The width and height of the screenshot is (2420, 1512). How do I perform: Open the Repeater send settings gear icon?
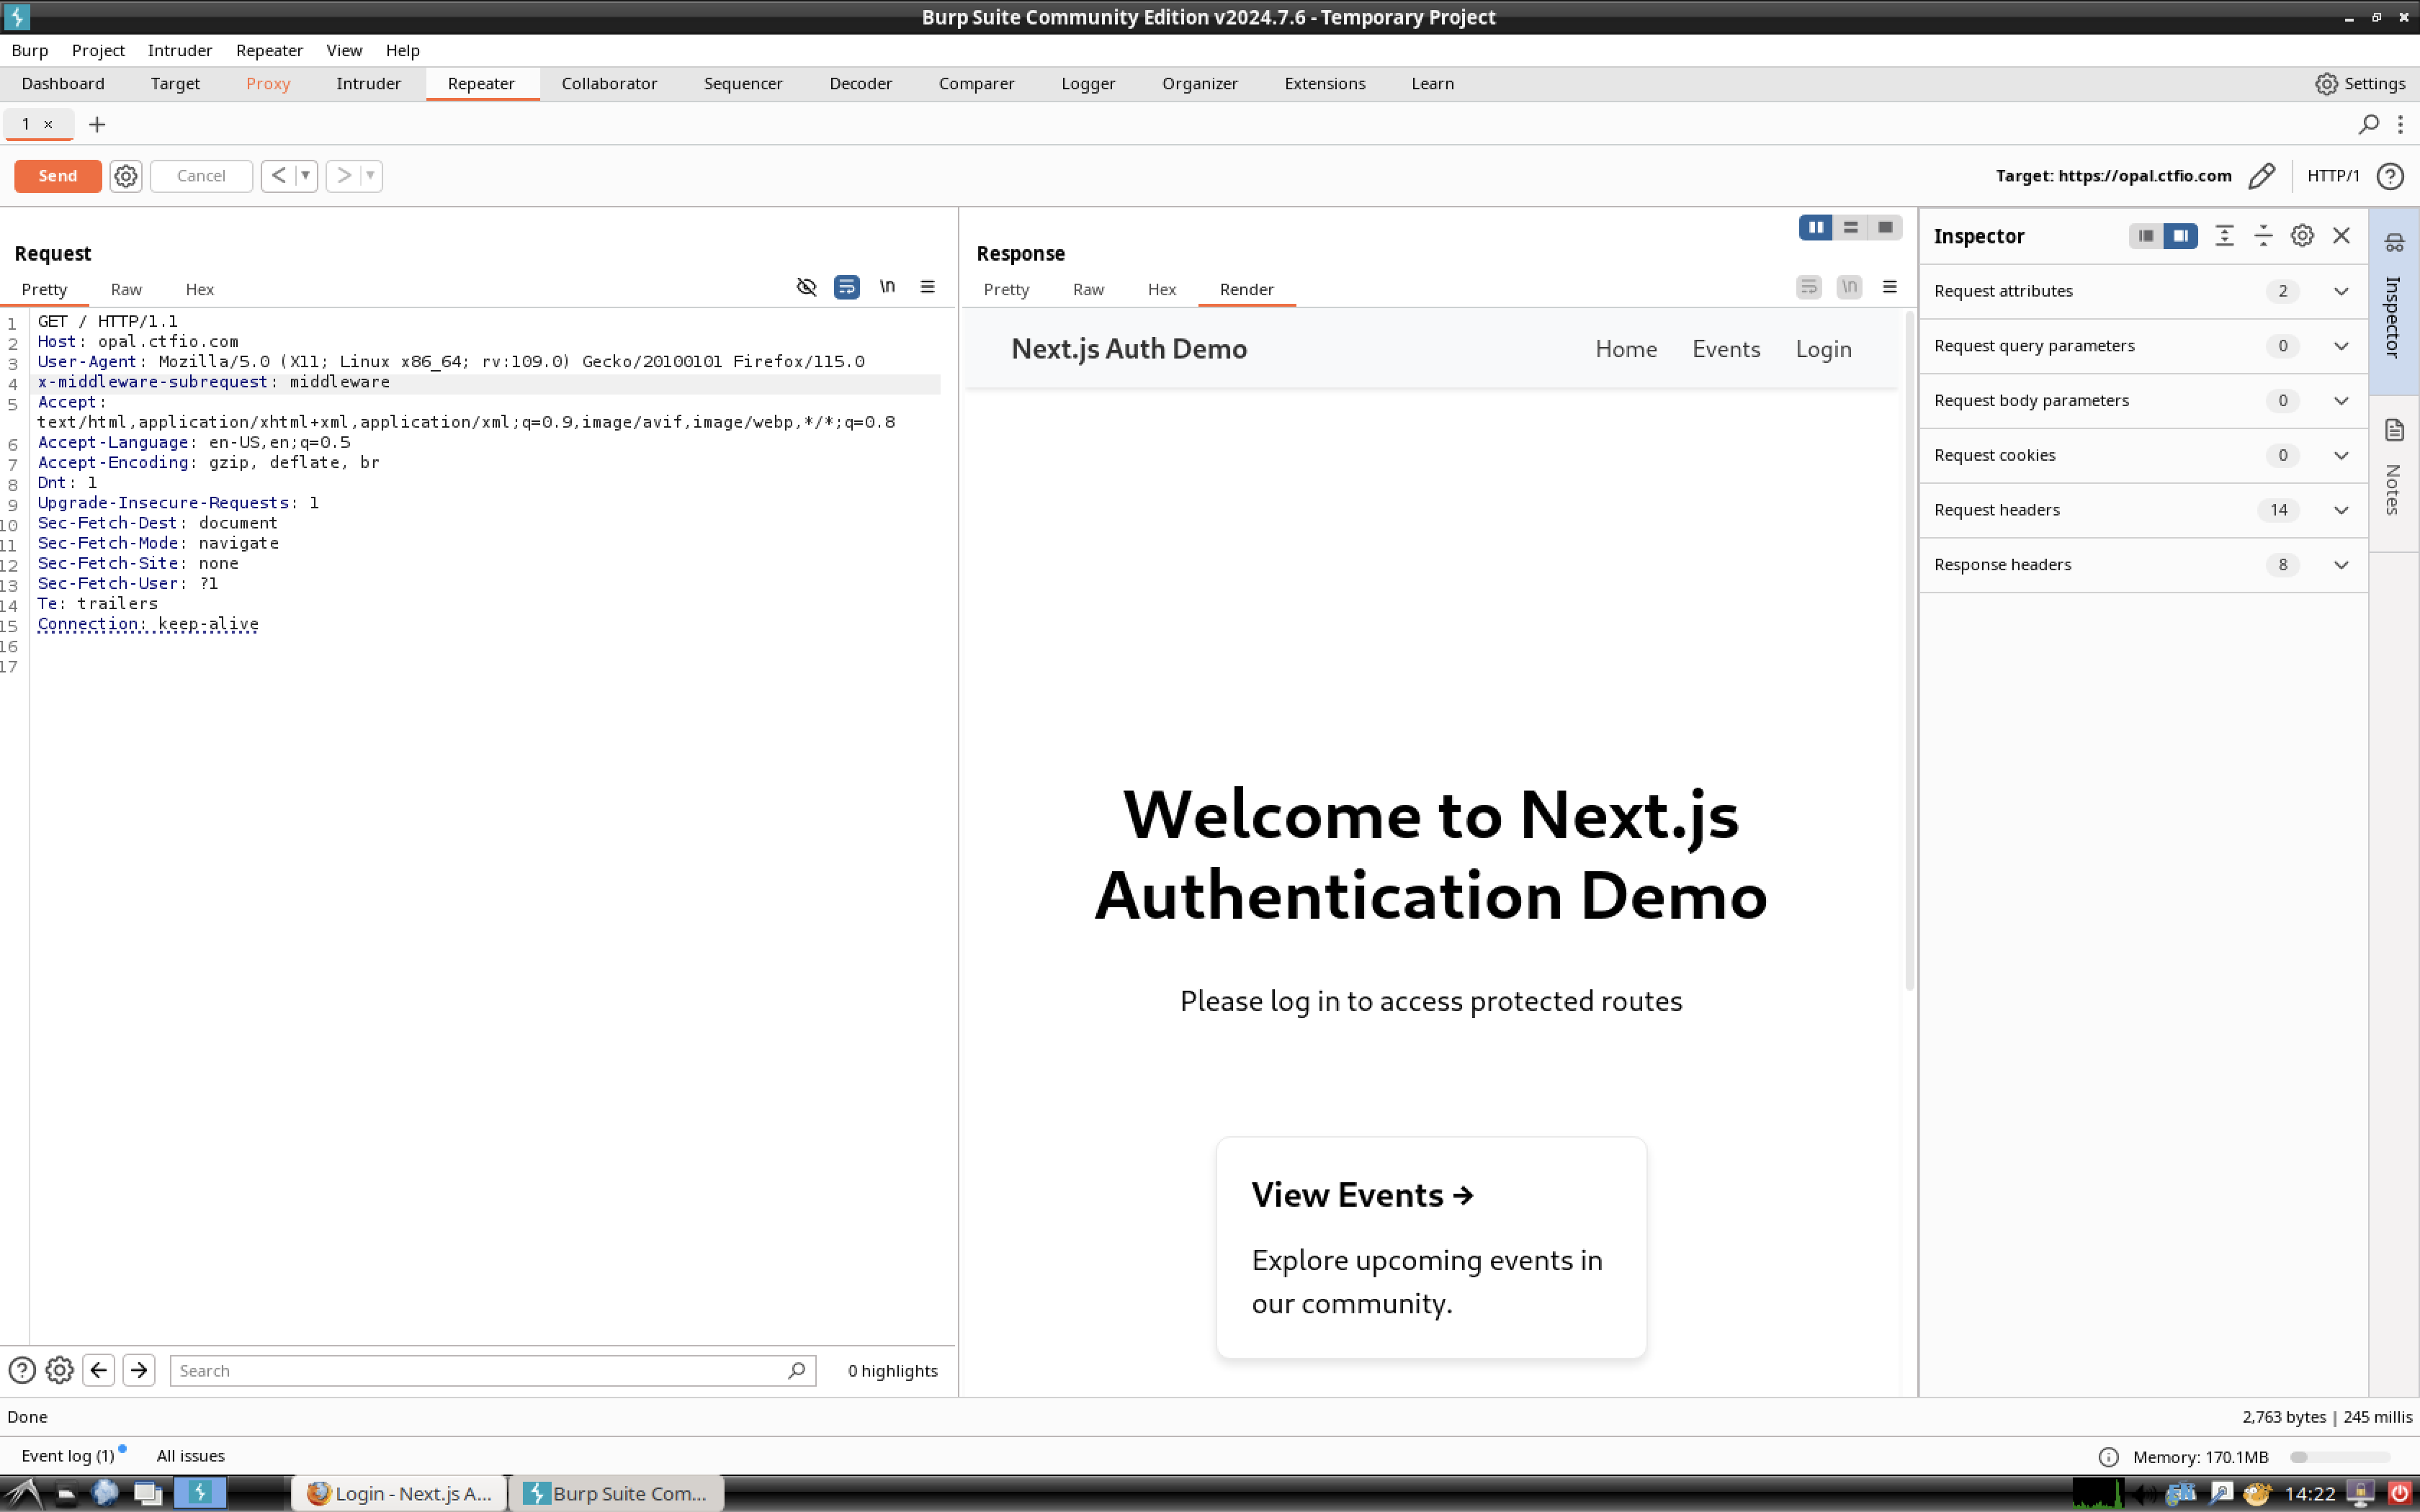125,176
